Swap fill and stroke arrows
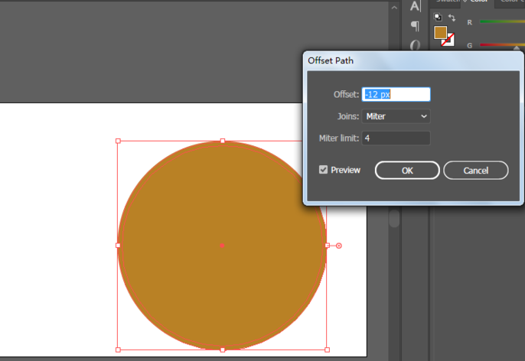The image size is (525, 361). coord(450,17)
